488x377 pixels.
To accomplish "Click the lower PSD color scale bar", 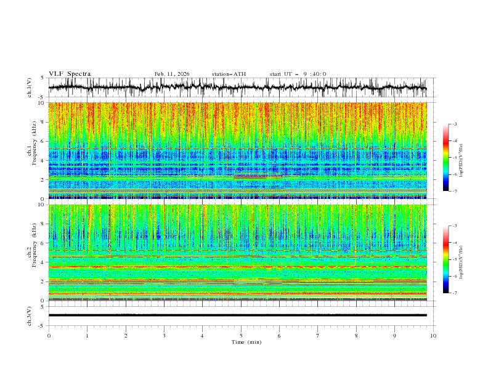I will [x=445, y=259].
